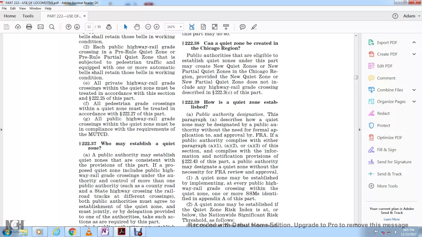Open the Help menu

[x=48, y=8]
